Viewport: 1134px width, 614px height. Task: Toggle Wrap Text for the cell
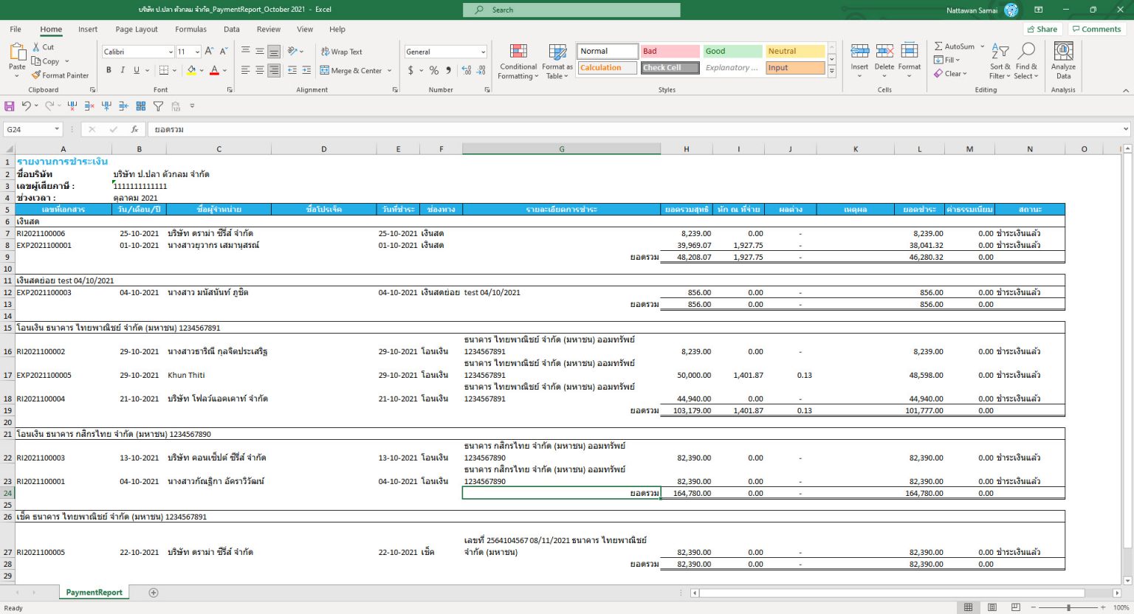(x=341, y=52)
